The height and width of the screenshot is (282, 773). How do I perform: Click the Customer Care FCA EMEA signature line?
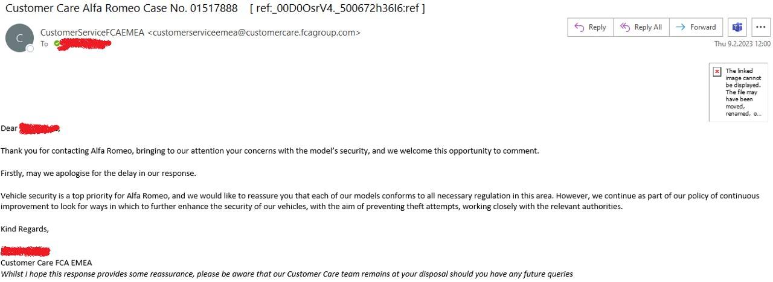click(x=46, y=263)
